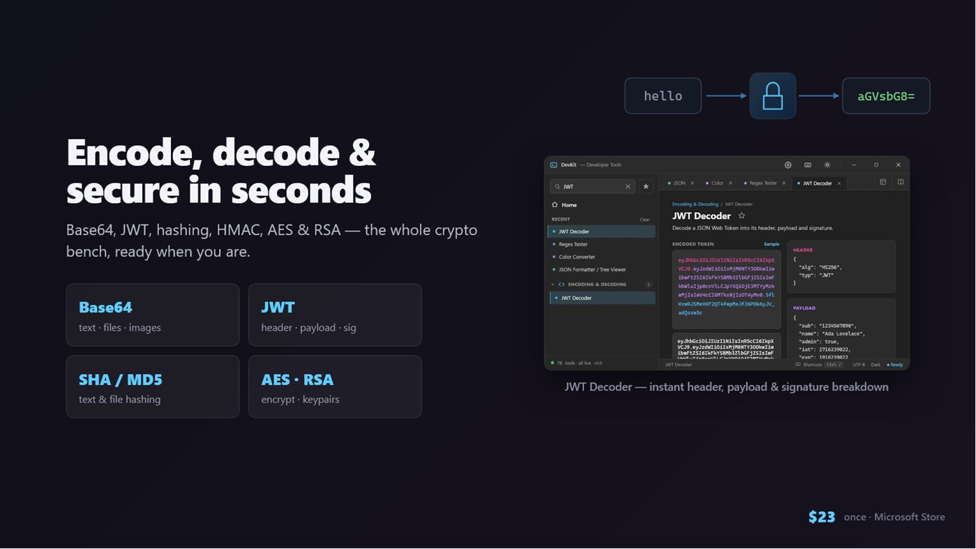Open Color Converter from the Recent list
This screenshot has height=549, width=976.
pyautogui.click(x=601, y=257)
